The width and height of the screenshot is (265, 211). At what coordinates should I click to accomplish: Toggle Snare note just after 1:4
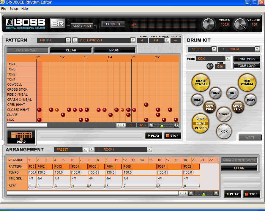click(111, 115)
